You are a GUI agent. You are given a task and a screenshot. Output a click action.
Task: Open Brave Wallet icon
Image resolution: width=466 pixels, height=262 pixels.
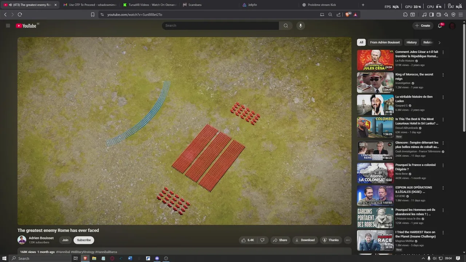pyautogui.click(x=439, y=15)
